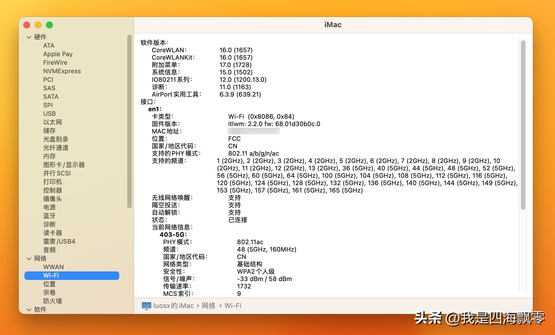555x335 pixels.
Task: Click the sidebar vertical scrollbar
Action: [129, 122]
